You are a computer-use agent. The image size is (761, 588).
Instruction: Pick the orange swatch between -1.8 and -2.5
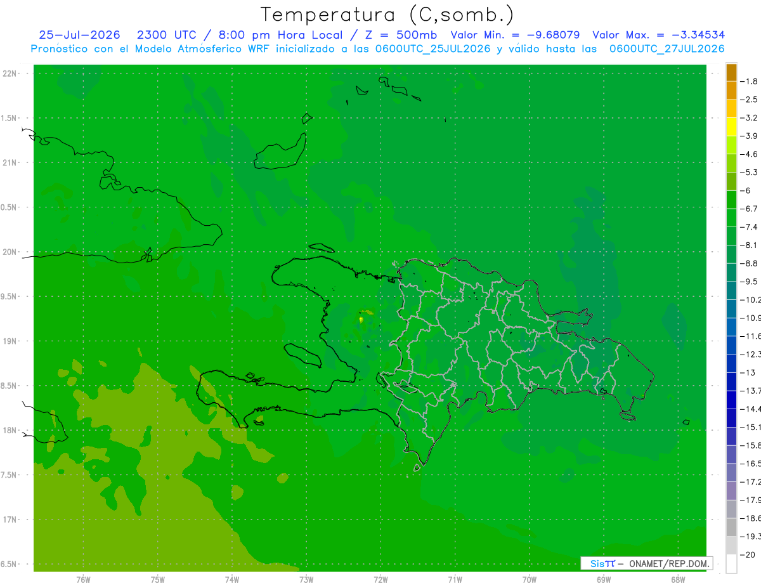[731, 90]
